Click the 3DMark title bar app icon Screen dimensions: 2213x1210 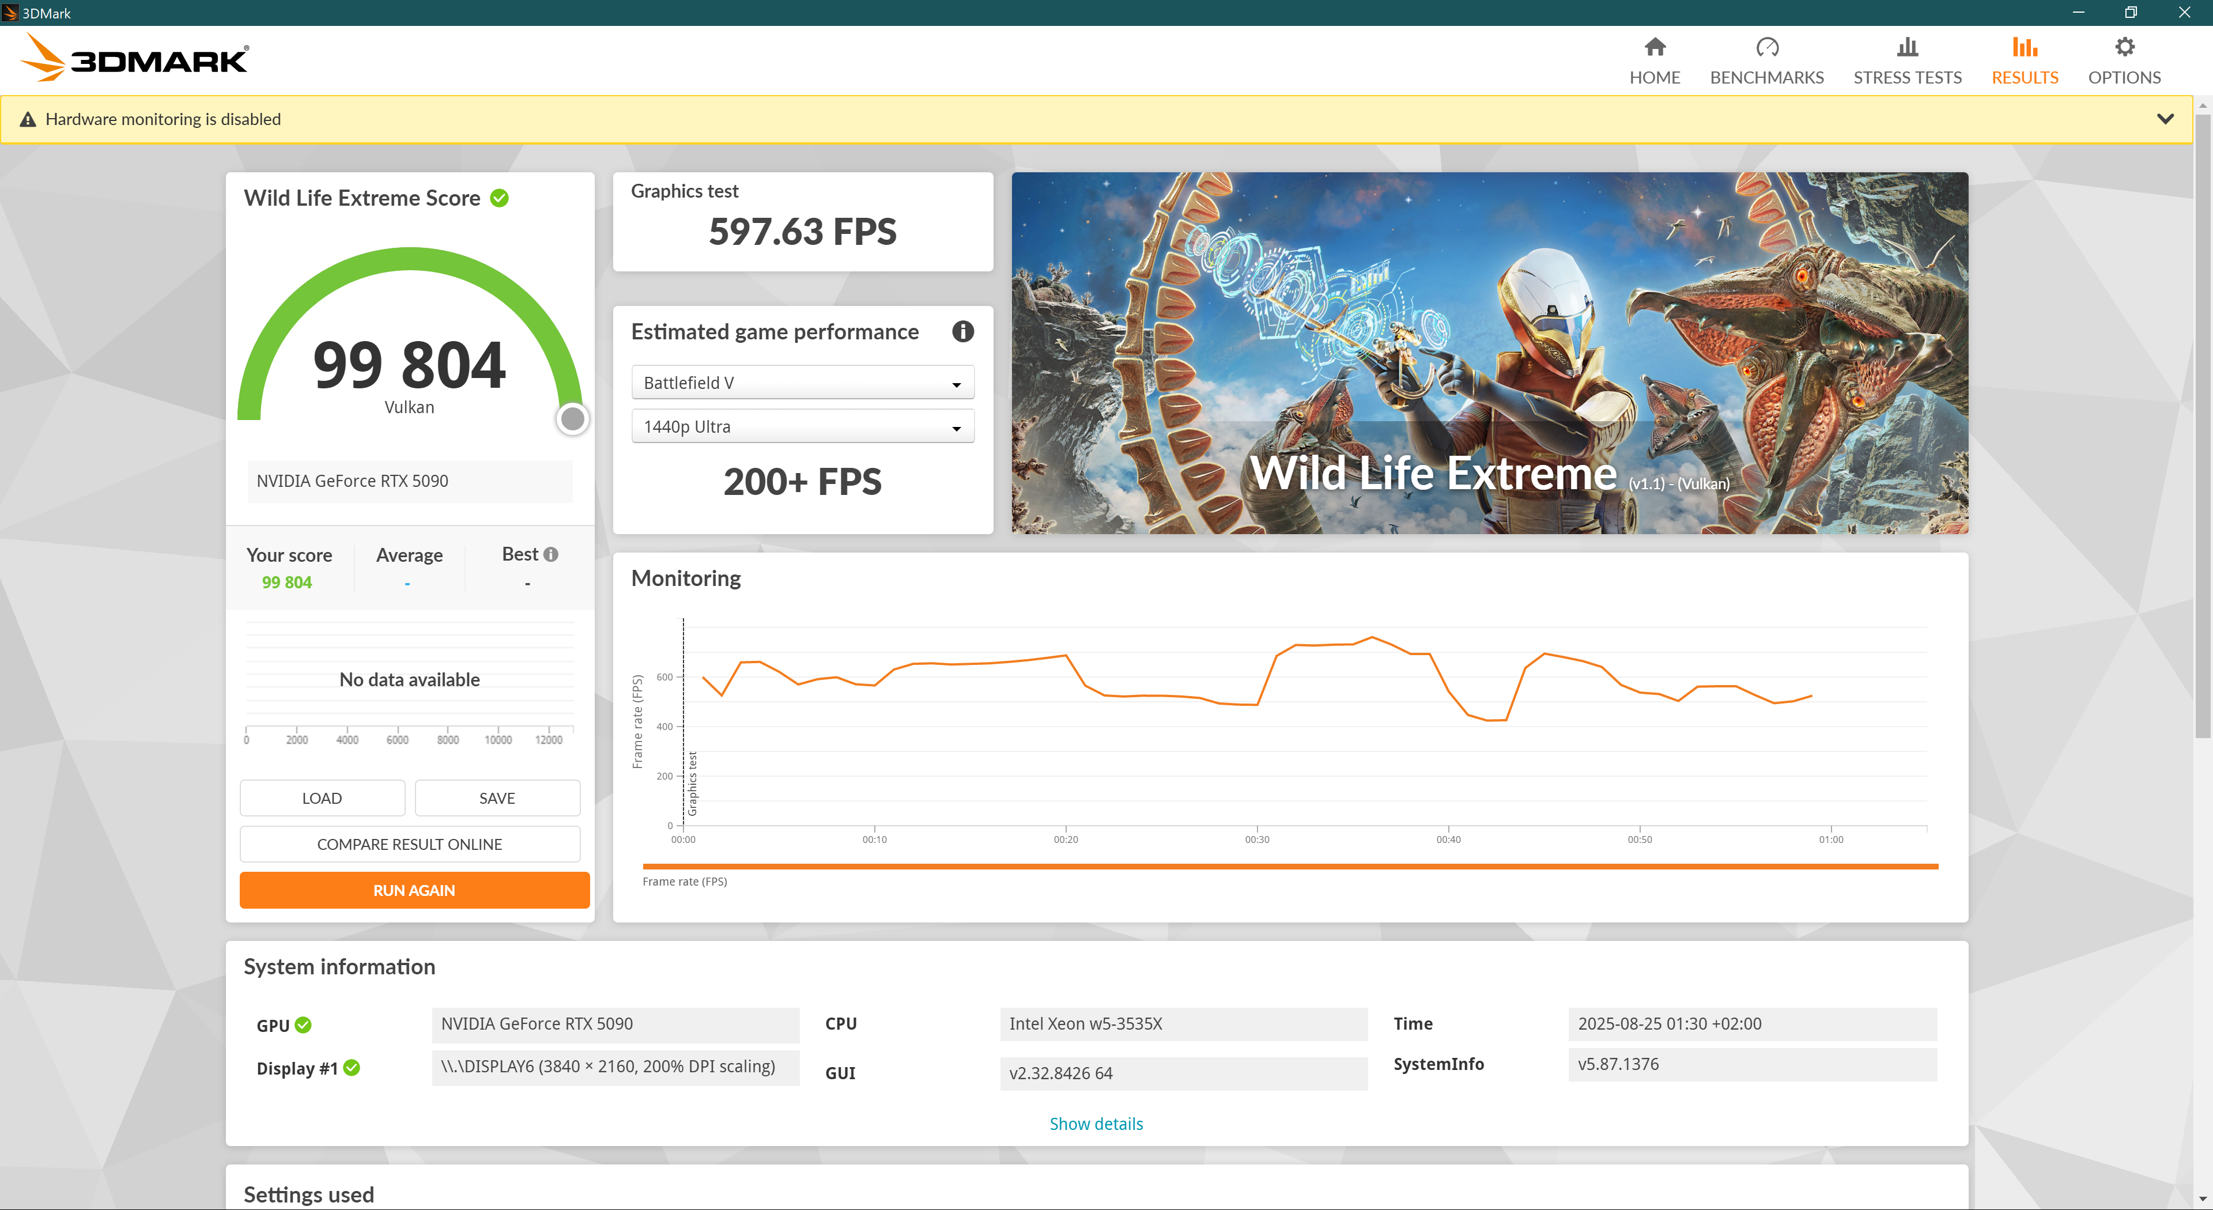point(9,13)
